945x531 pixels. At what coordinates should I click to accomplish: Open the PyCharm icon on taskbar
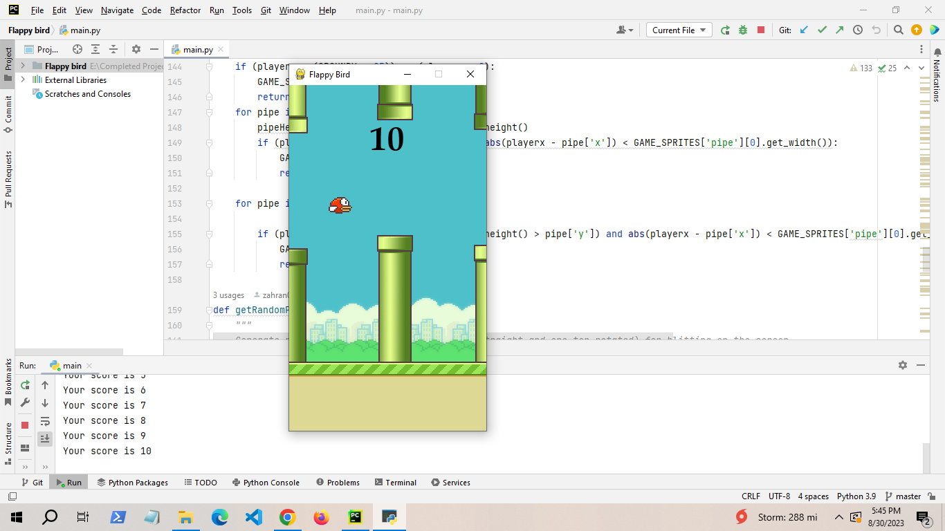(355, 516)
